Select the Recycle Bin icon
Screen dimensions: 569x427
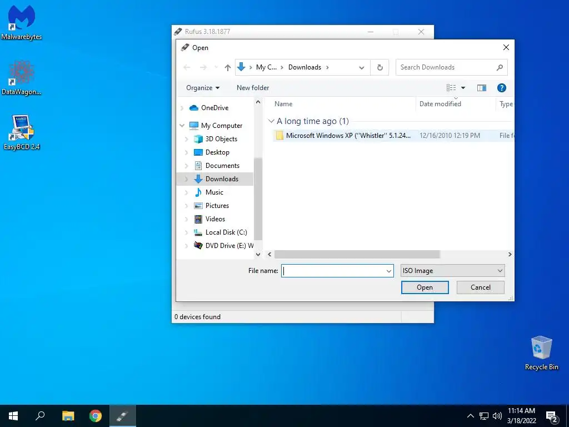click(541, 353)
